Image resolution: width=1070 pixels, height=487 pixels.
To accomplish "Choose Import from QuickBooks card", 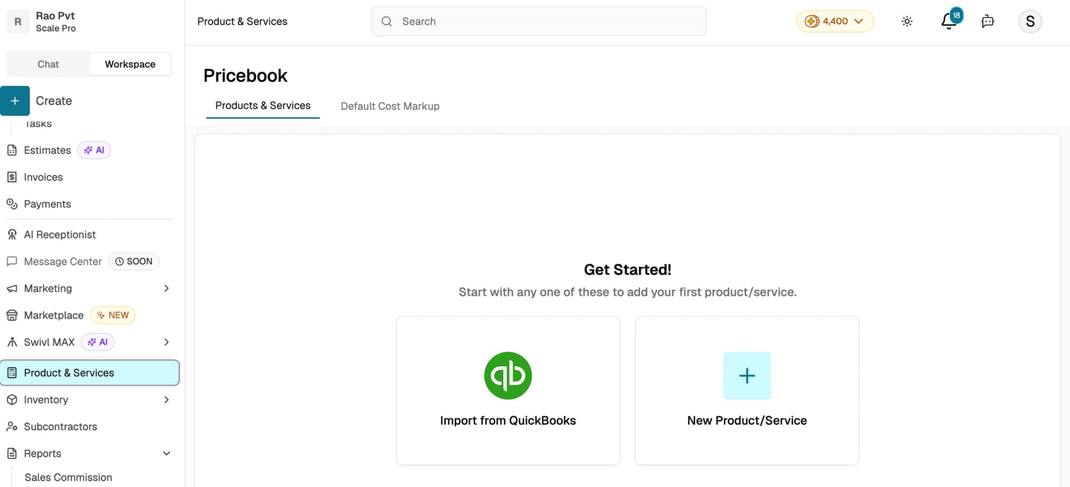I will (508, 391).
